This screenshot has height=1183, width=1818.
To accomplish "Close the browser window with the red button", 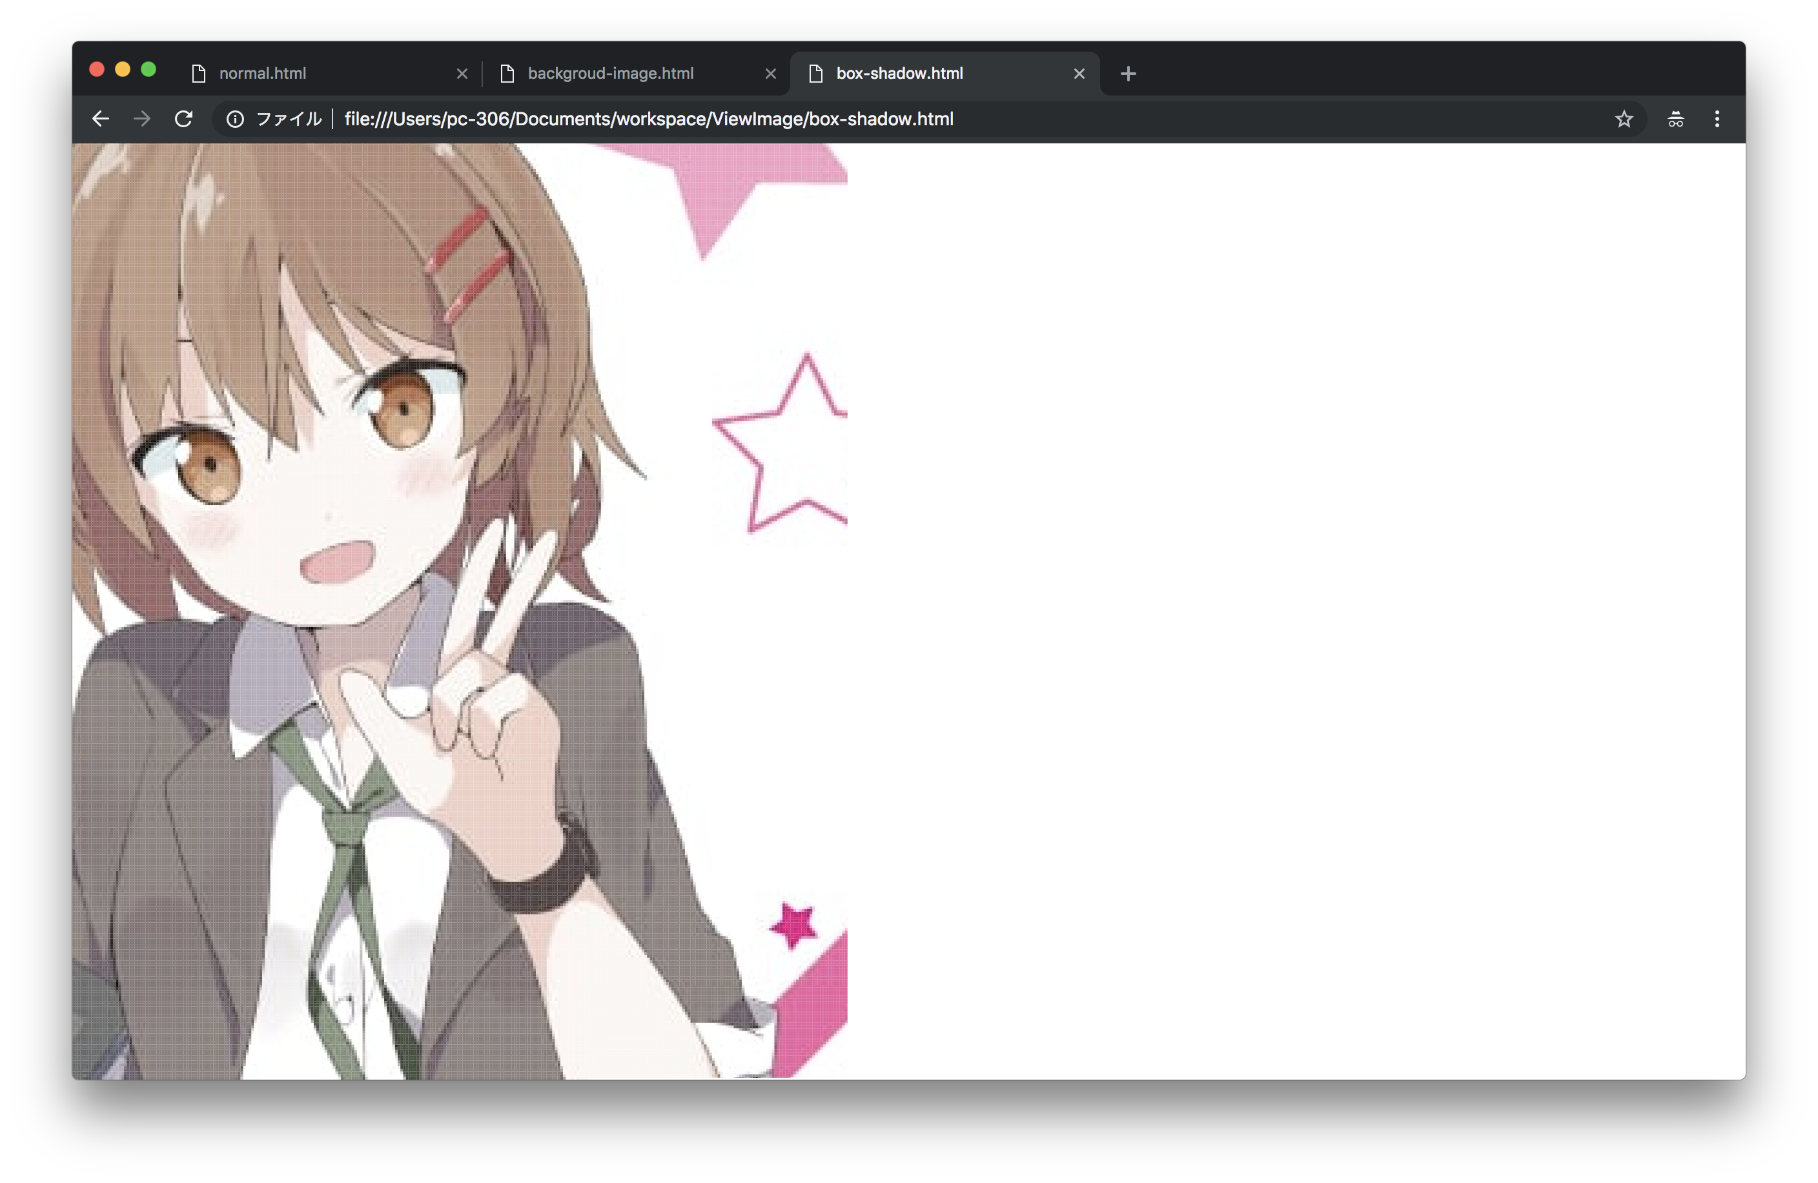I will click(97, 70).
